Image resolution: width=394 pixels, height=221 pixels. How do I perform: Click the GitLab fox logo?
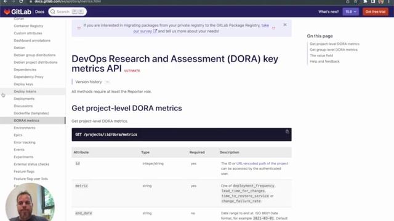pyautogui.click(x=7, y=12)
